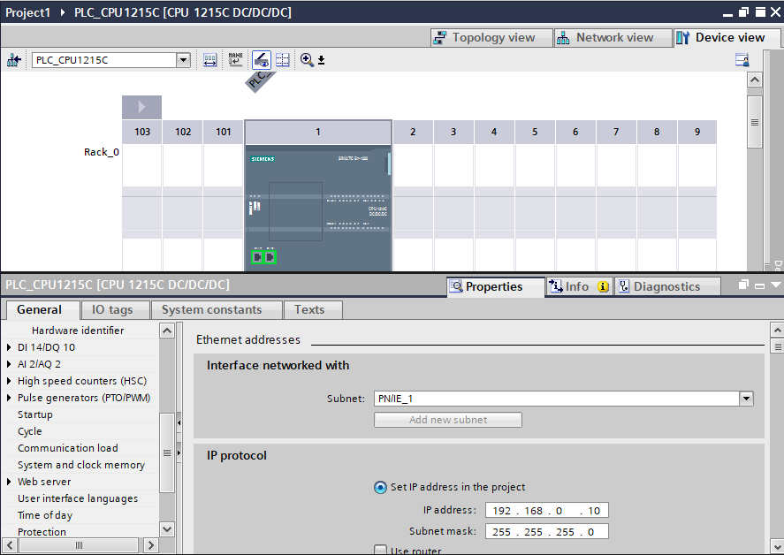Open the PLC_CPU1215C device dropdown

click(x=183, y=60)
